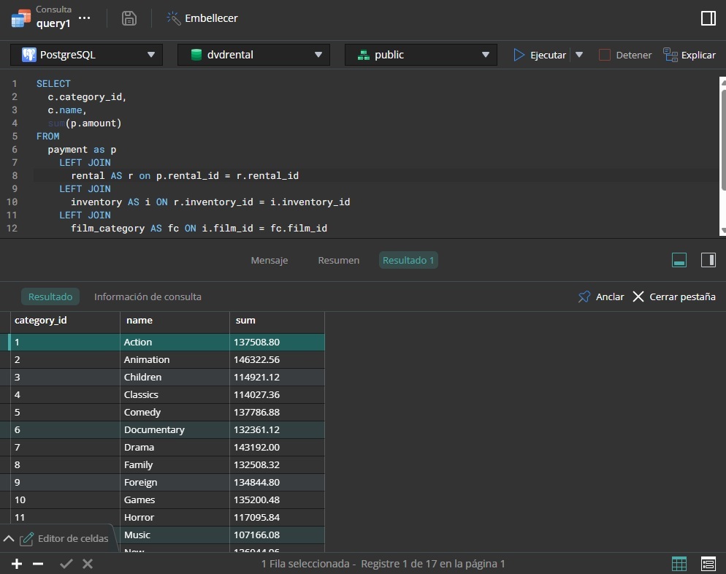Add a new row with the plus icon
The image size is (726, 574).
[16, 563]
